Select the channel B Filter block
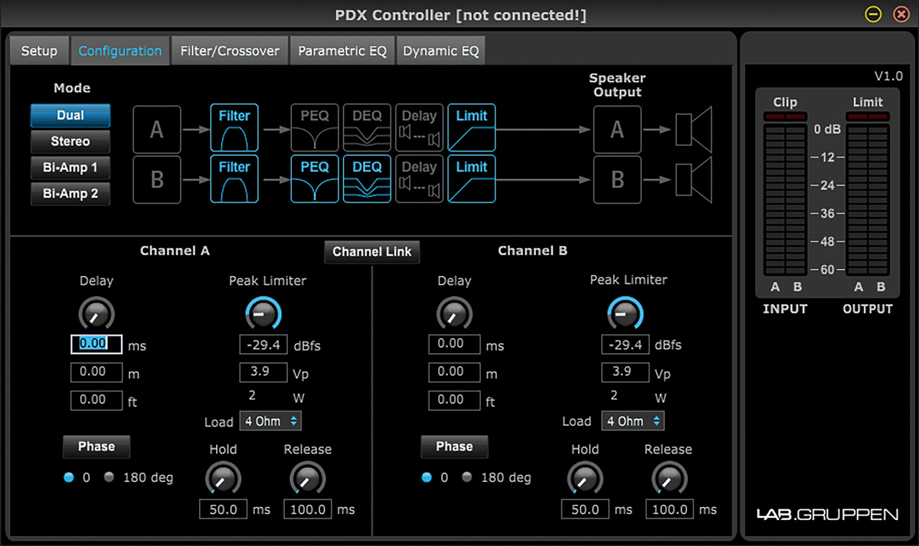Viewport: 919px width, 546px height. (235, 179)
